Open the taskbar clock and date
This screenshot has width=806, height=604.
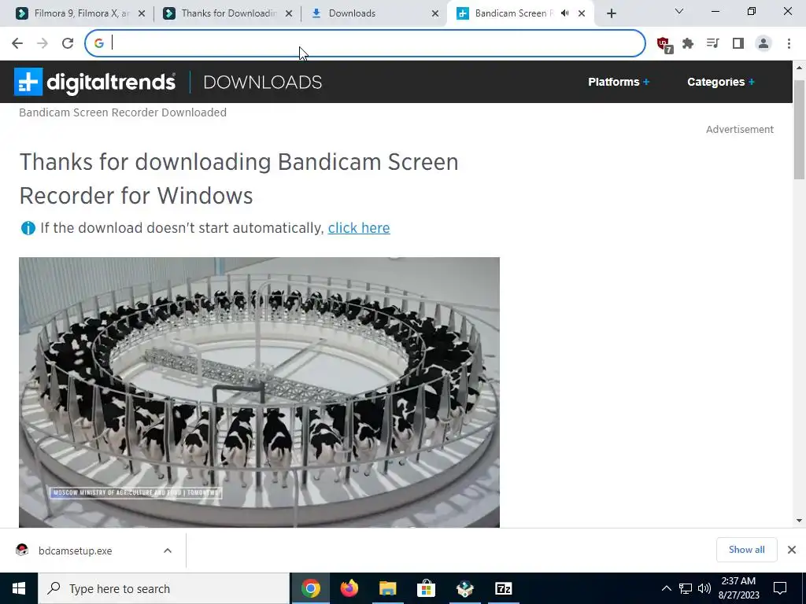(738, 588)
